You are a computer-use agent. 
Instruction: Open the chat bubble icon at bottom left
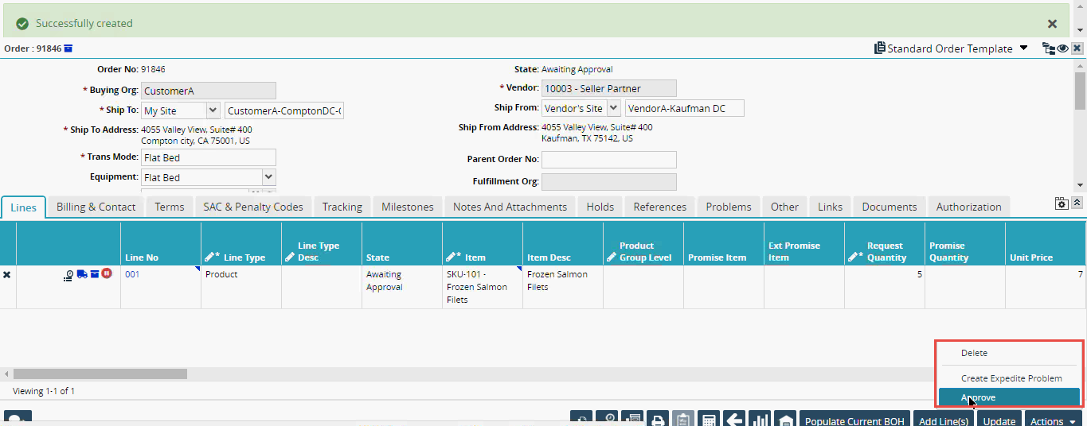pos(18,419)
